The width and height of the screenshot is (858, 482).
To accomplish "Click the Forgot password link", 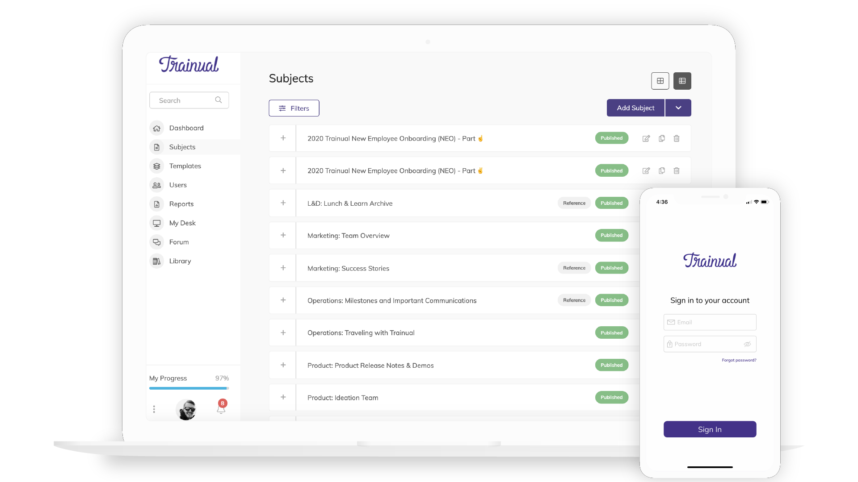I will tap(739, 360).
